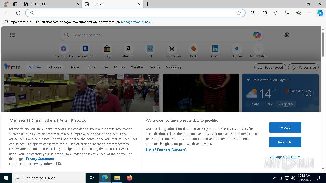The height and width of the screenshot is (183, 326).
Task: Open the Extensions puzzle icon
Action: pyautogui.click(x=252, y=13)
